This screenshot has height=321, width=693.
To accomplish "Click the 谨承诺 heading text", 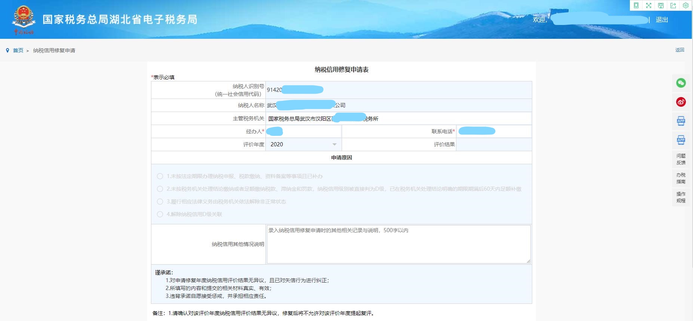I will pyautogui.click(x=164, y=272).
